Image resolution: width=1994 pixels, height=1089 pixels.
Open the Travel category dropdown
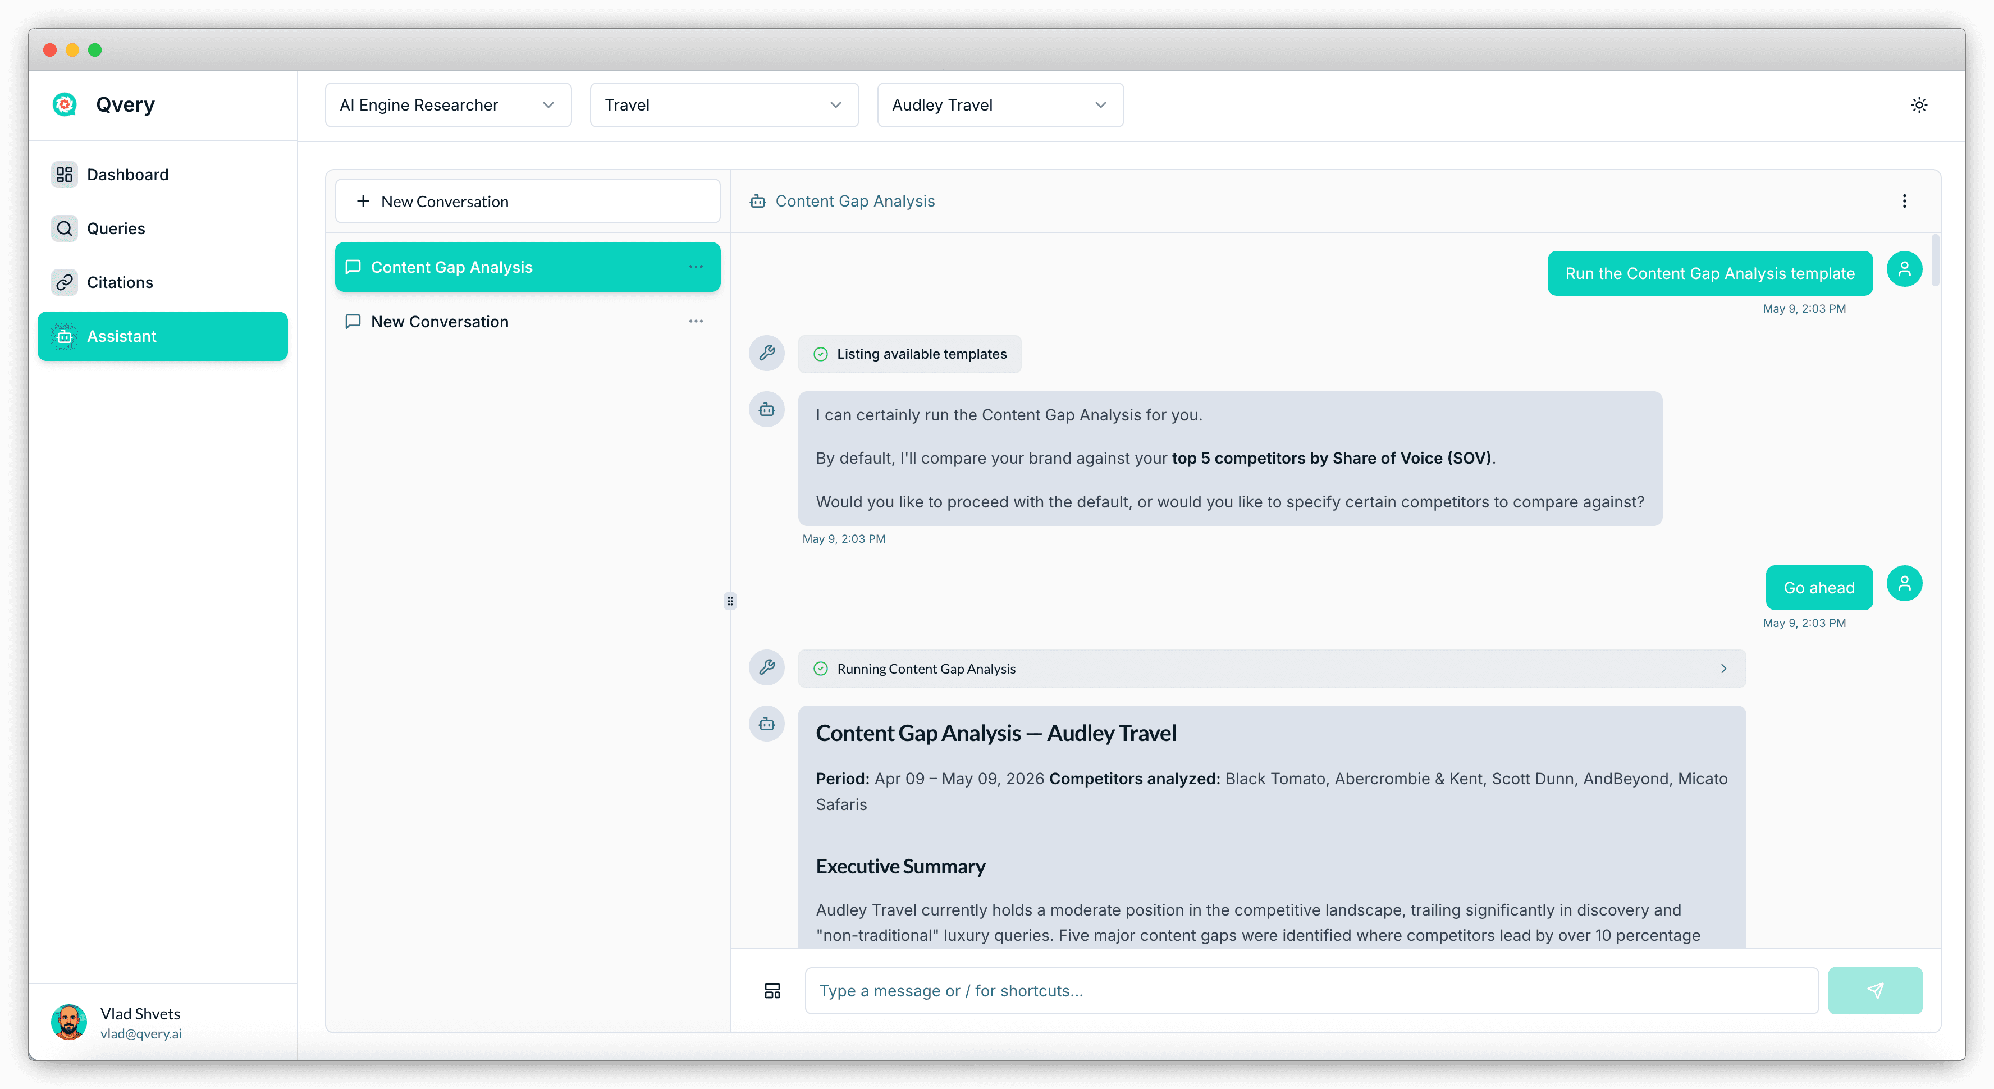coord(724,106)
